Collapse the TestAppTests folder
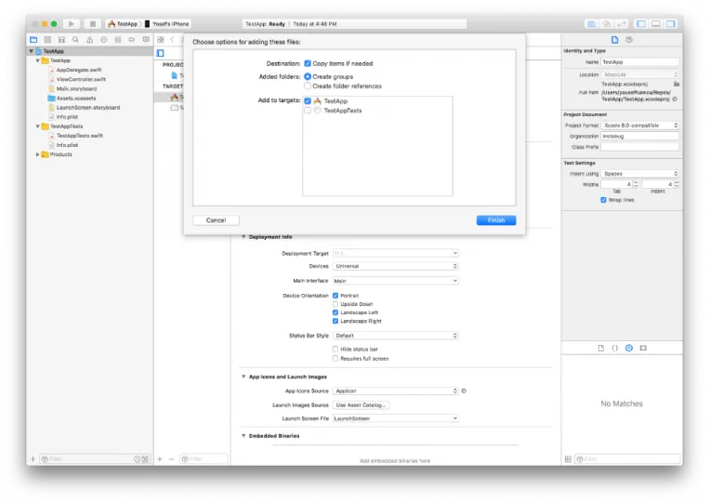 (37, 126)
